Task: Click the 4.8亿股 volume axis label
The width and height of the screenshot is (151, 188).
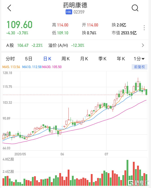Action: point(8,159)
